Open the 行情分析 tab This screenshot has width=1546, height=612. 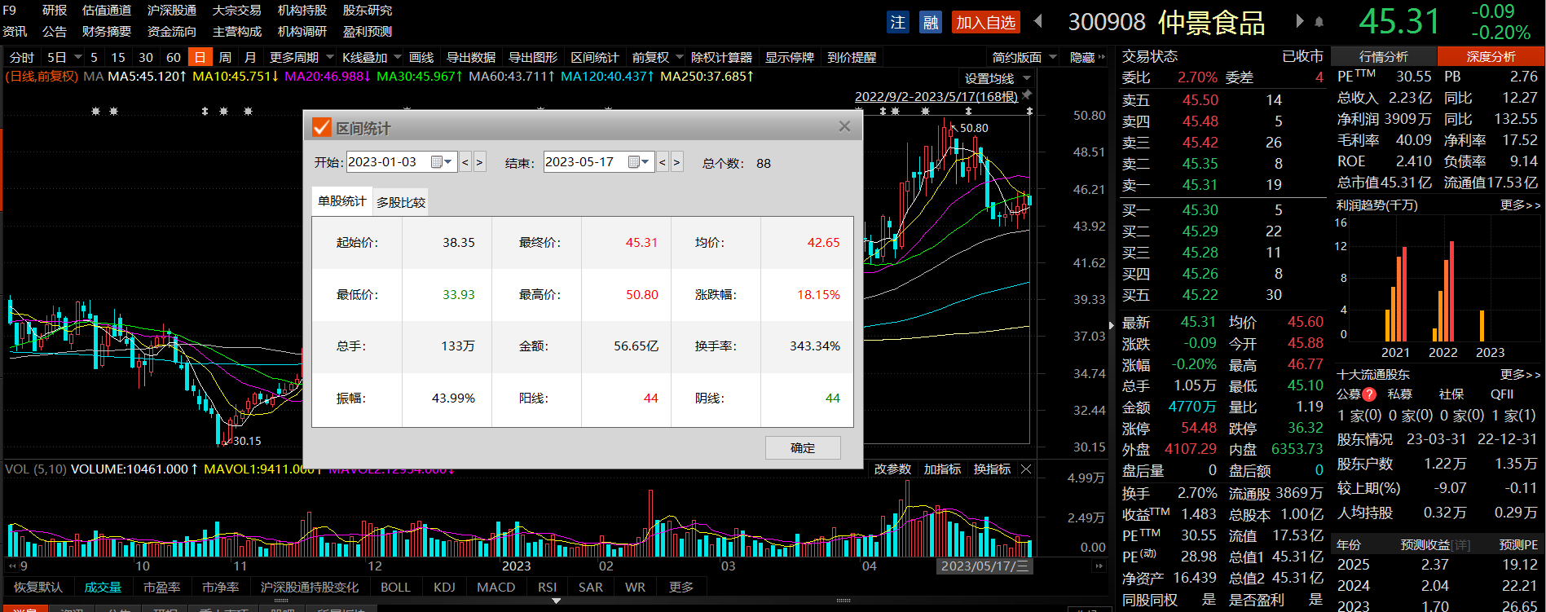(1383, 56)
